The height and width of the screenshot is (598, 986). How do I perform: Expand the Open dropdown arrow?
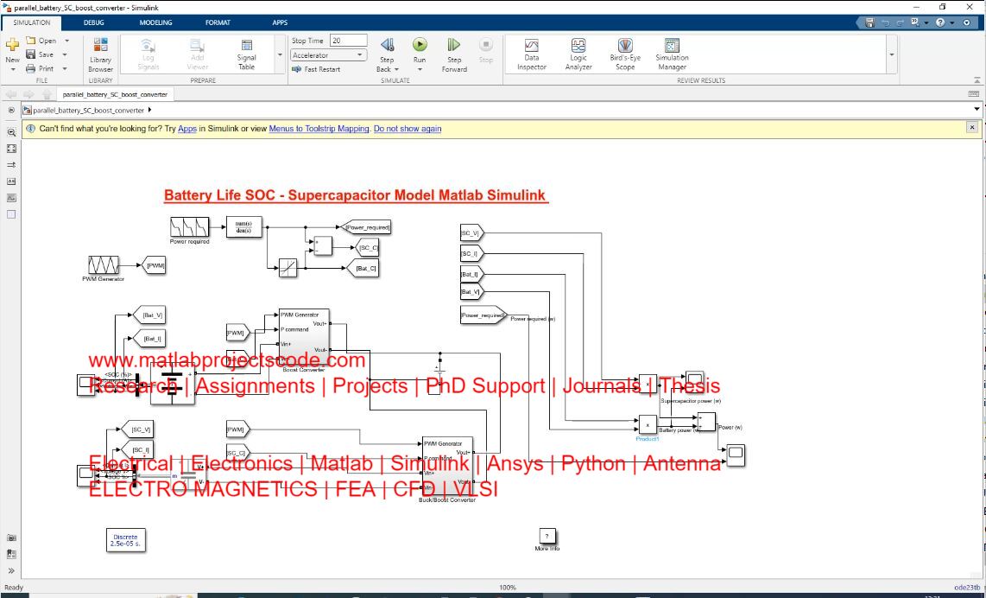point(66,41)
